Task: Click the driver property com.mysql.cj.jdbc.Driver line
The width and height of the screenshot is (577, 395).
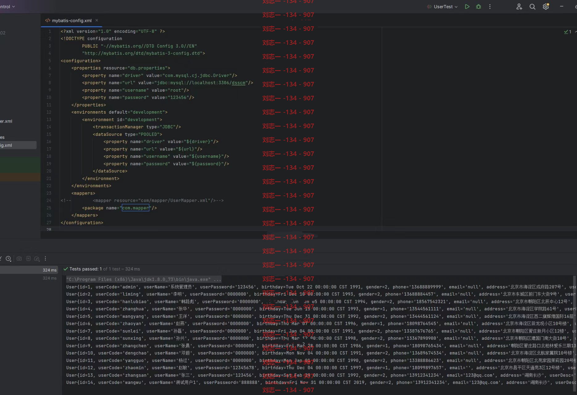Action: pos(160,75)
